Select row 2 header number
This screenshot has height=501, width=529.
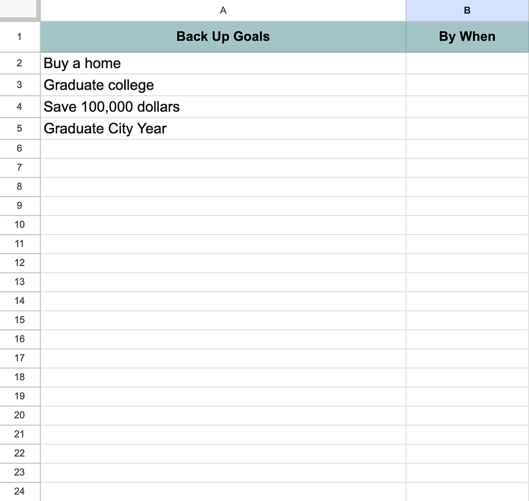pos(19,63)
